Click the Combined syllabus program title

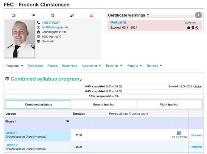click(45, 79)
